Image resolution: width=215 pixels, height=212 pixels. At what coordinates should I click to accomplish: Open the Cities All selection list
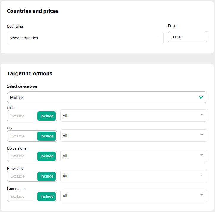pyautogui.click(x=131, y=116)
